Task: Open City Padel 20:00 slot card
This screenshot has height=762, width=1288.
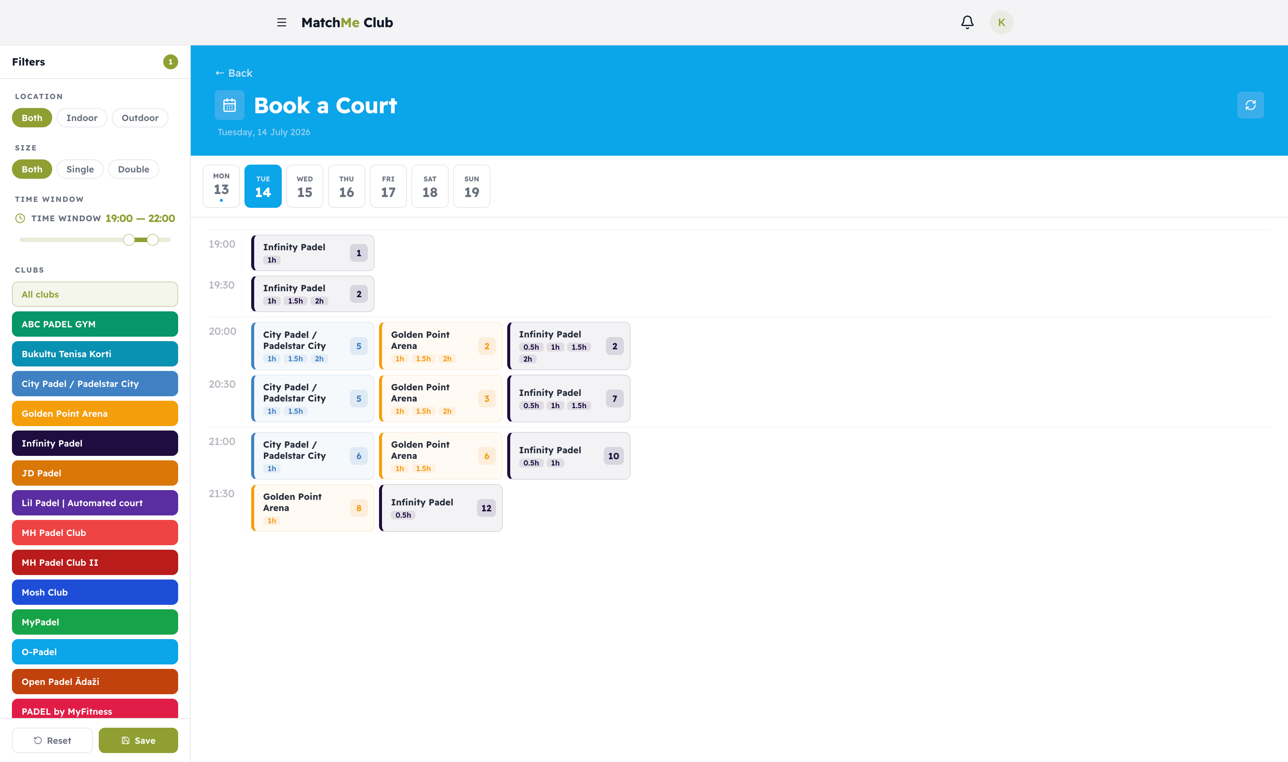Action: pyautogui.click(x=312, y=346)
